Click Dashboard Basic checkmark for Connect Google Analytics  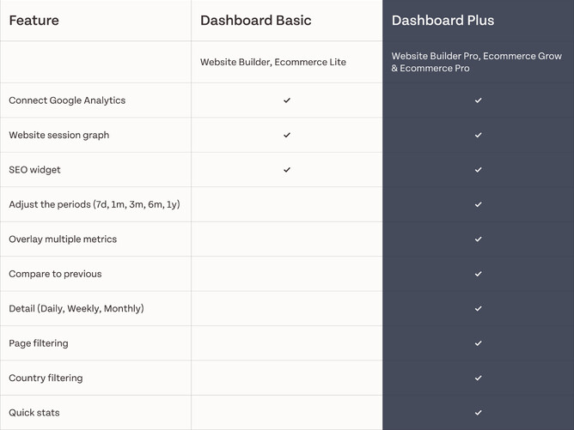pyautogui.click(x=287, y=100)
